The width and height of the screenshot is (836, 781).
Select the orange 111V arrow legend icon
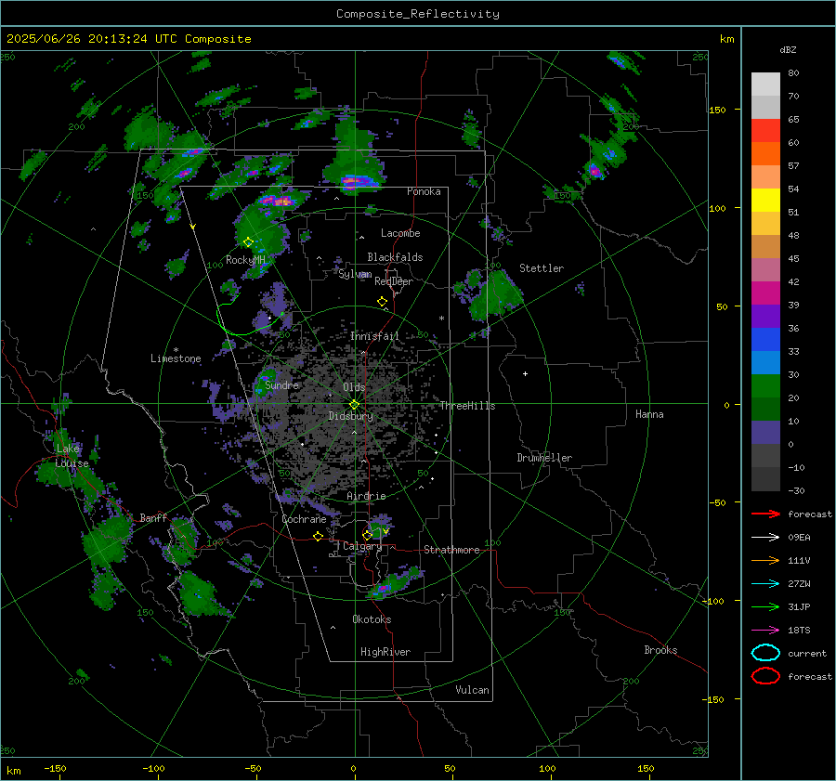tap(765, 560)
